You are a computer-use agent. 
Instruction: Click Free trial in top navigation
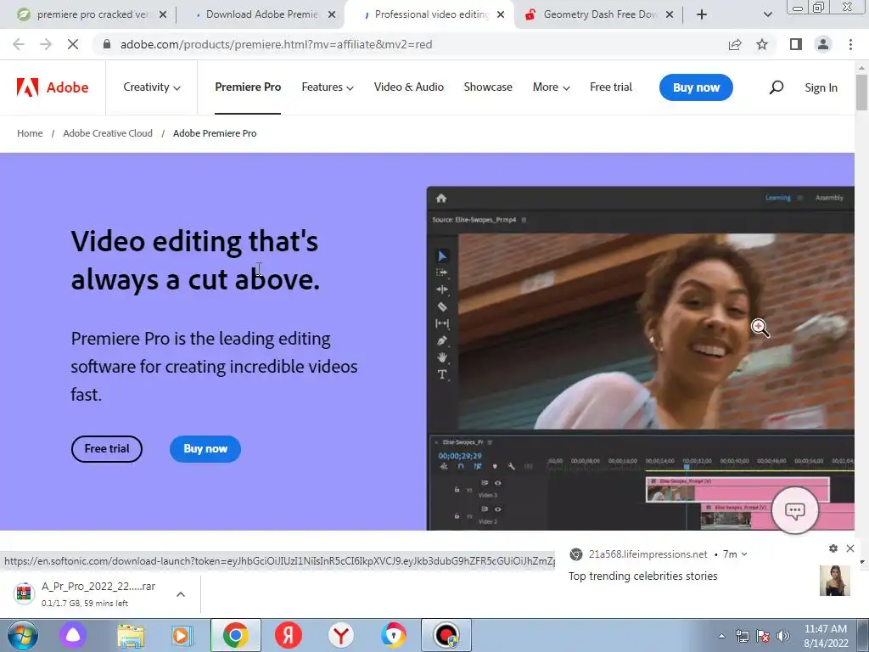[x=611, y=87]
